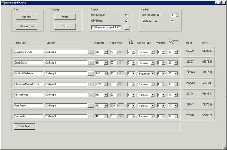The width and height of the screenshot is (227, 150).
Task: Expand Blocksize dropdown for Database Server
Action: click(x=105, y=52)
